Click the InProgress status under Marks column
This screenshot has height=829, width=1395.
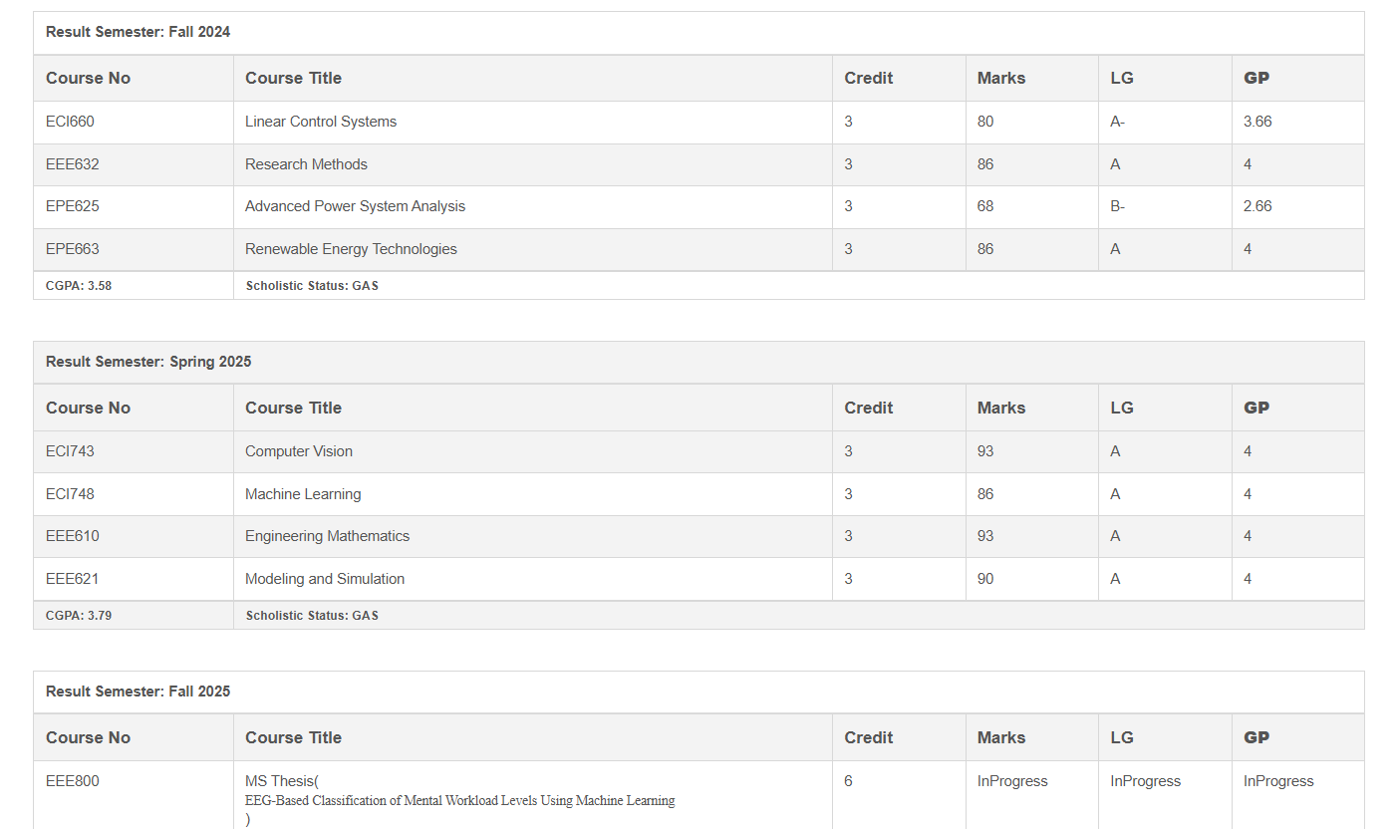pyautogui.click(x=1012, y=781)
